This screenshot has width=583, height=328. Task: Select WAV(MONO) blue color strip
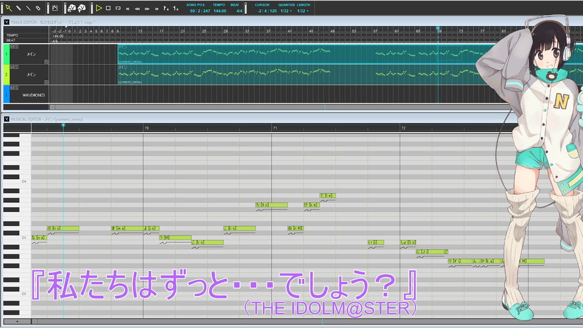coord(6,94)
